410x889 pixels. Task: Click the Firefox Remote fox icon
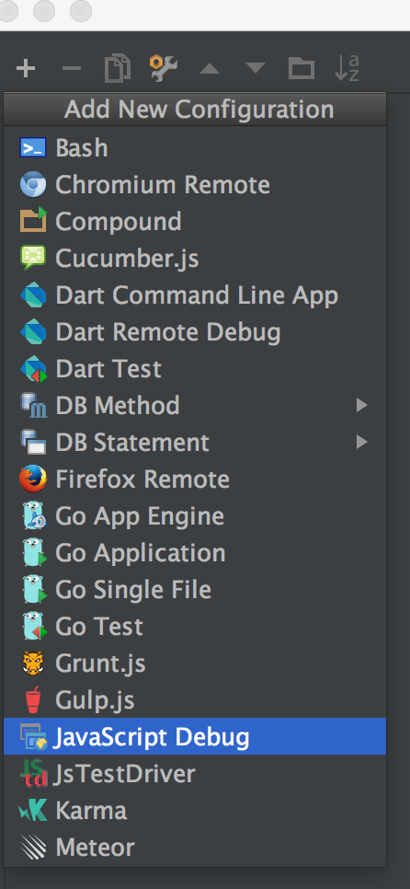pos(33,479)
